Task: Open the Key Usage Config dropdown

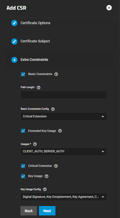Action: tap(64, 197)
